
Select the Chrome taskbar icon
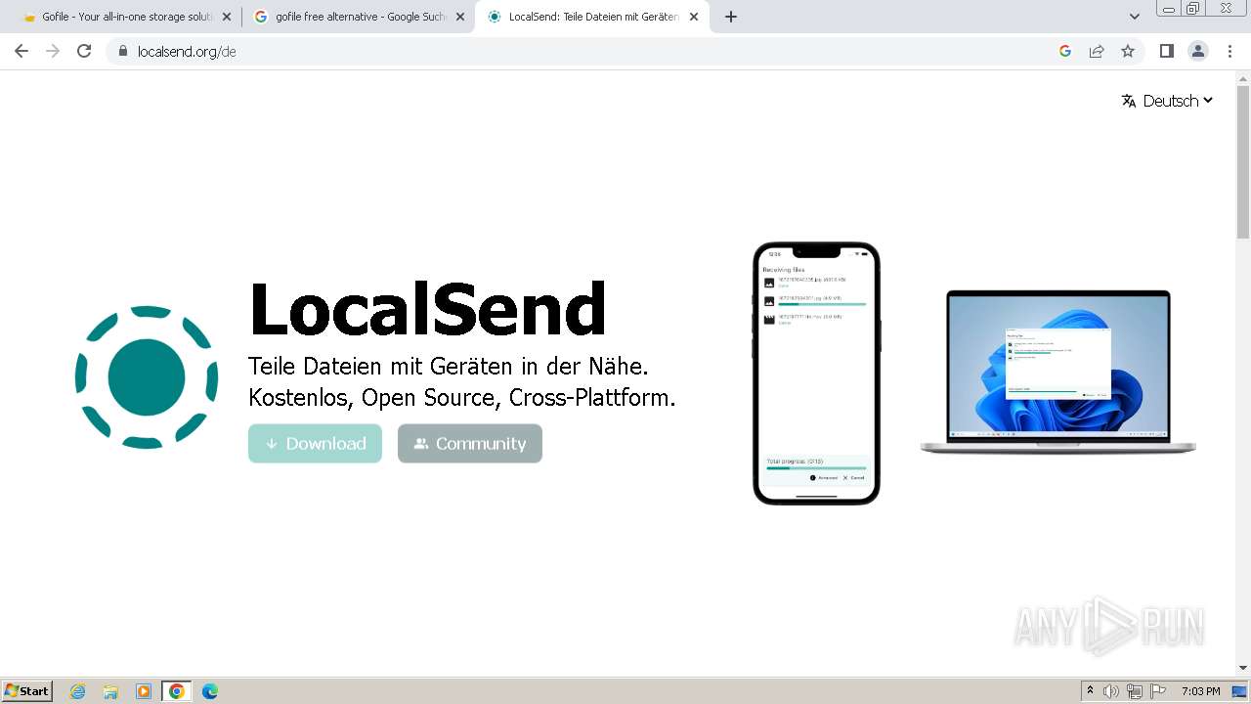(x=177, y=691)
